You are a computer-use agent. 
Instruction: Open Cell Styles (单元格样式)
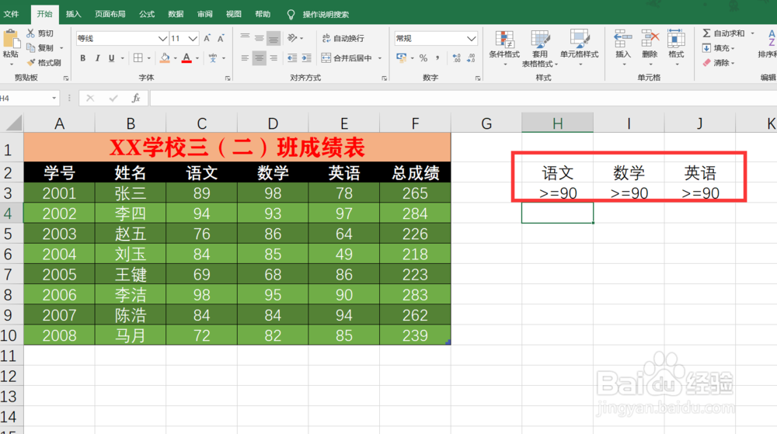(x=580, y=48)
